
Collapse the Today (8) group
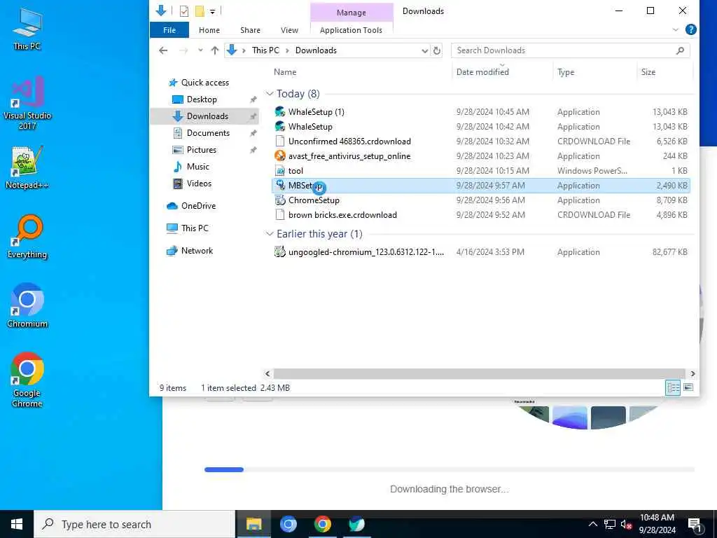(270, 94)
